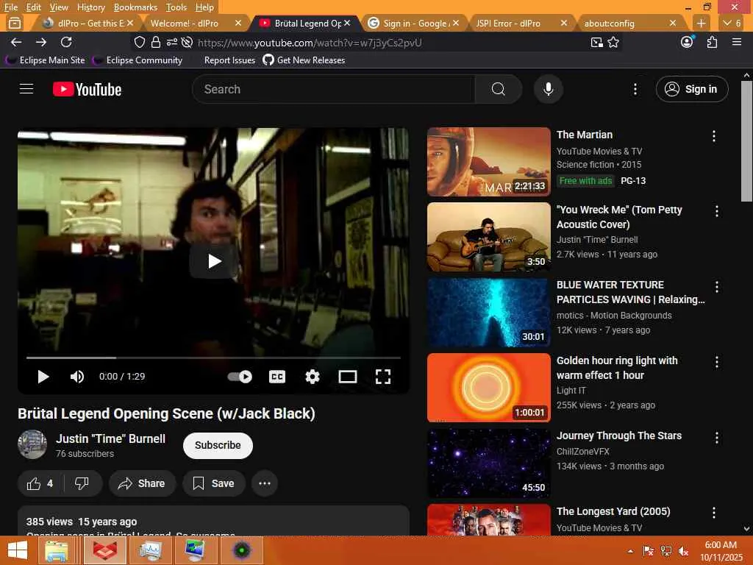Subscribe to Justin "Time" Burnell
The image size is (753, 565).
point(218,445)
